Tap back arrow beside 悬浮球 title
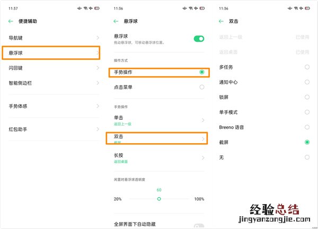Viewport: 318px width, 229px height. tap(116, 22)
